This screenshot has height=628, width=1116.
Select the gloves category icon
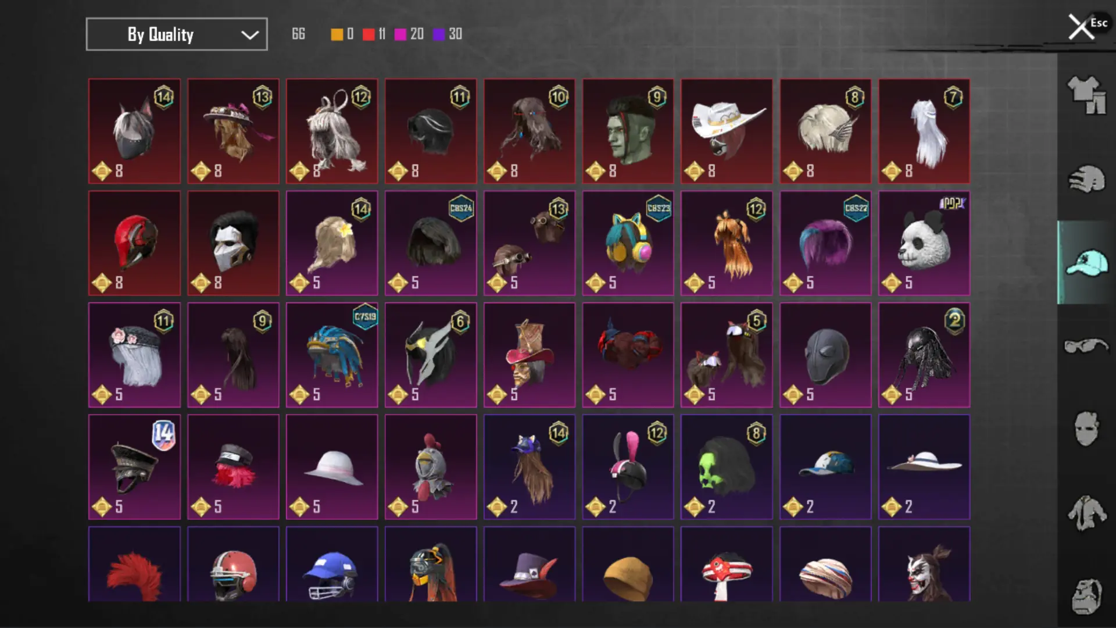[1086, 179]
